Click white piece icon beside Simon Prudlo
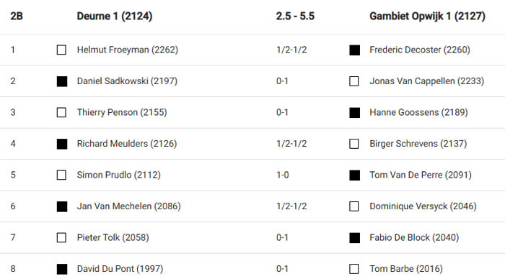The image size is (505, 279). pyautogui.click(x=61, y=175)
